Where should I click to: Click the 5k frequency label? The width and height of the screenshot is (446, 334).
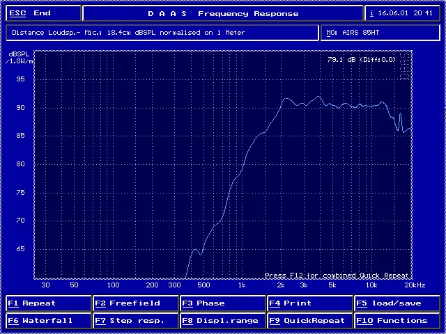coord(332,285)
